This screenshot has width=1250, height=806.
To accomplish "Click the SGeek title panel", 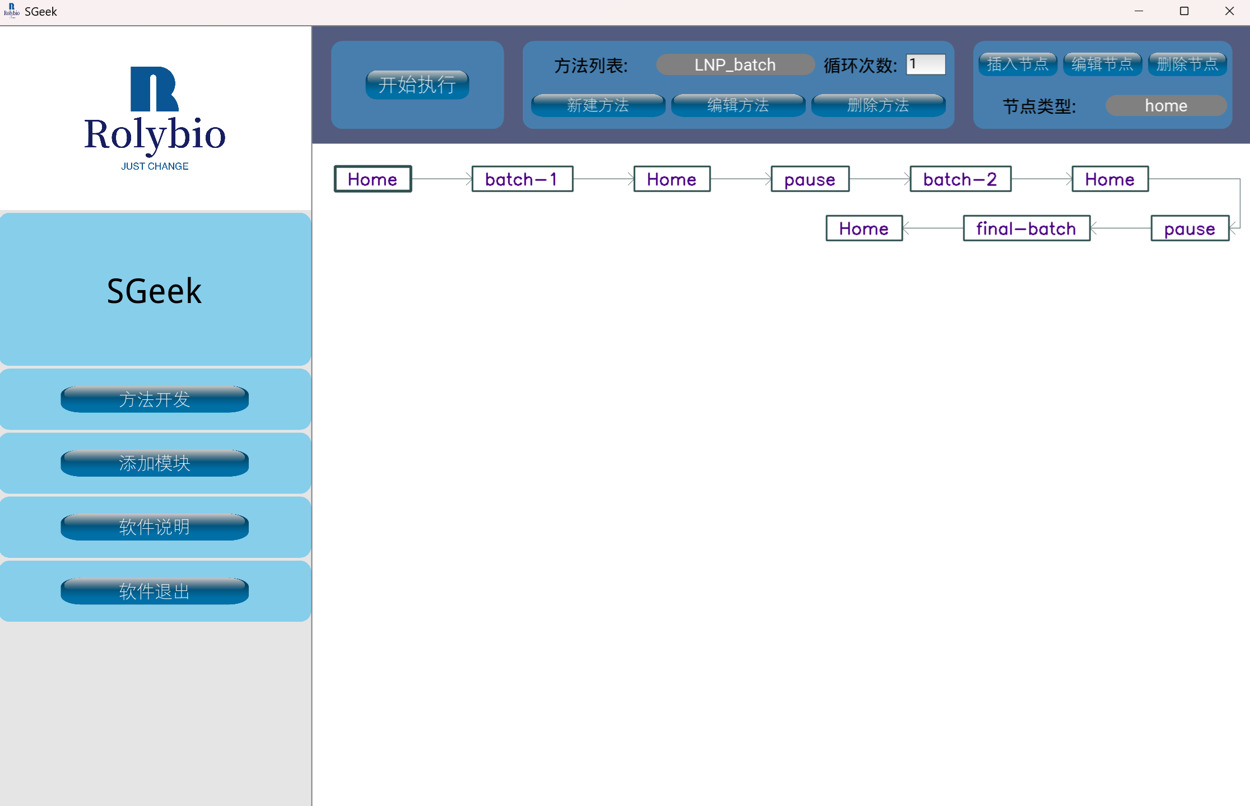I will coord(155,290).
